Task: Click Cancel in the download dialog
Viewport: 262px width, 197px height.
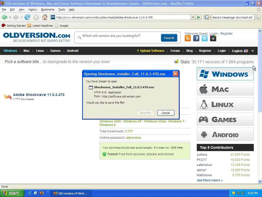Action: tap(166, 113)
